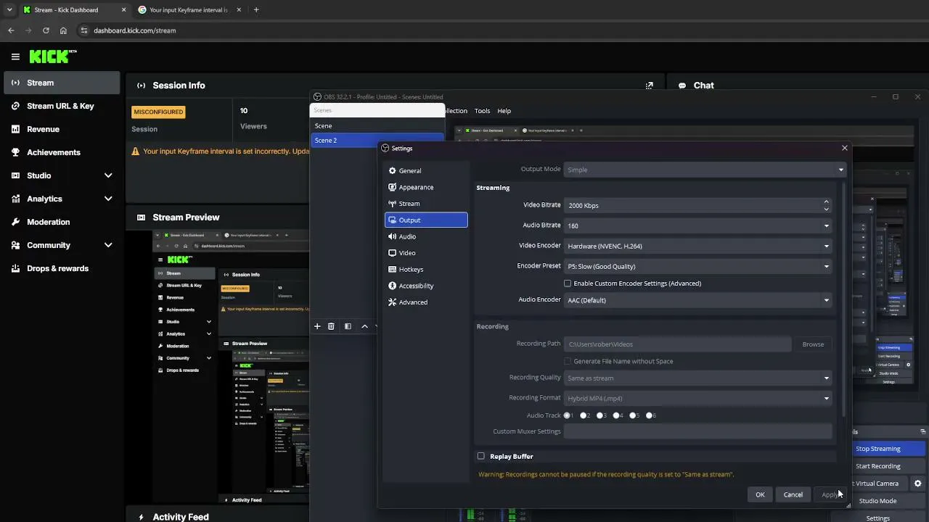Confirm settings with OK
The width and height of the screenshot is (929, 522).
coord(760,494)
